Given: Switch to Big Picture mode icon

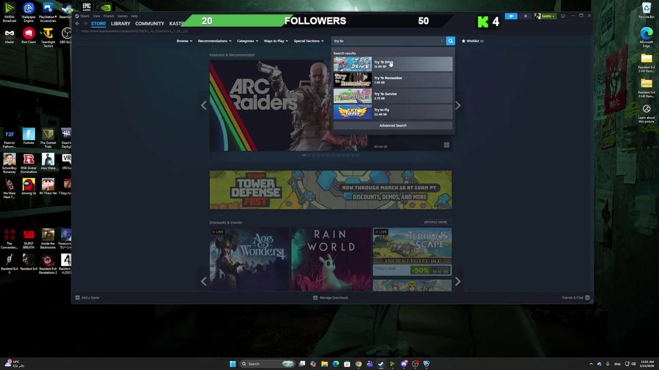Looking at the screenshot, I should coord(563,16).
